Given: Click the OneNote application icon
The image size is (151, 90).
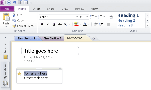Looking at the screenshot, I should (2, 2).
